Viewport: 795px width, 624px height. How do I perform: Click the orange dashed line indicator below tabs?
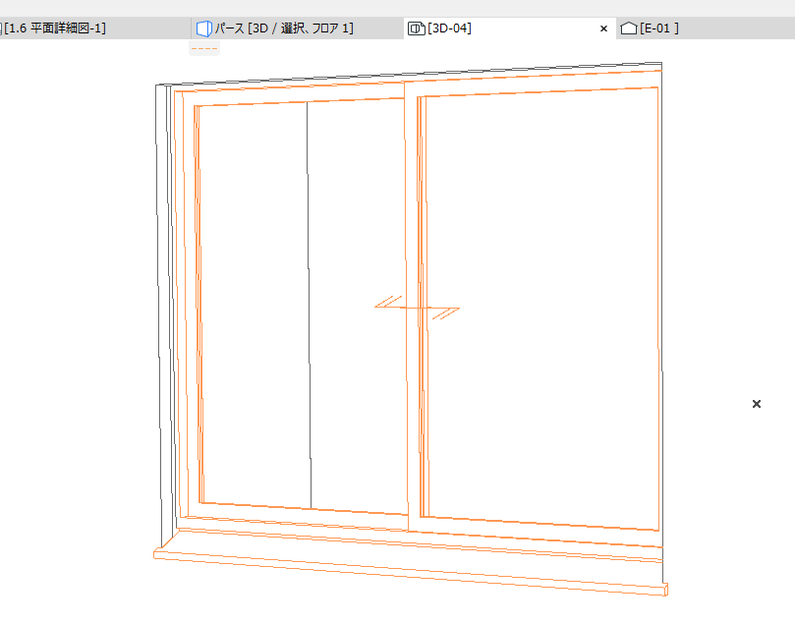click(x=204, y=49)
